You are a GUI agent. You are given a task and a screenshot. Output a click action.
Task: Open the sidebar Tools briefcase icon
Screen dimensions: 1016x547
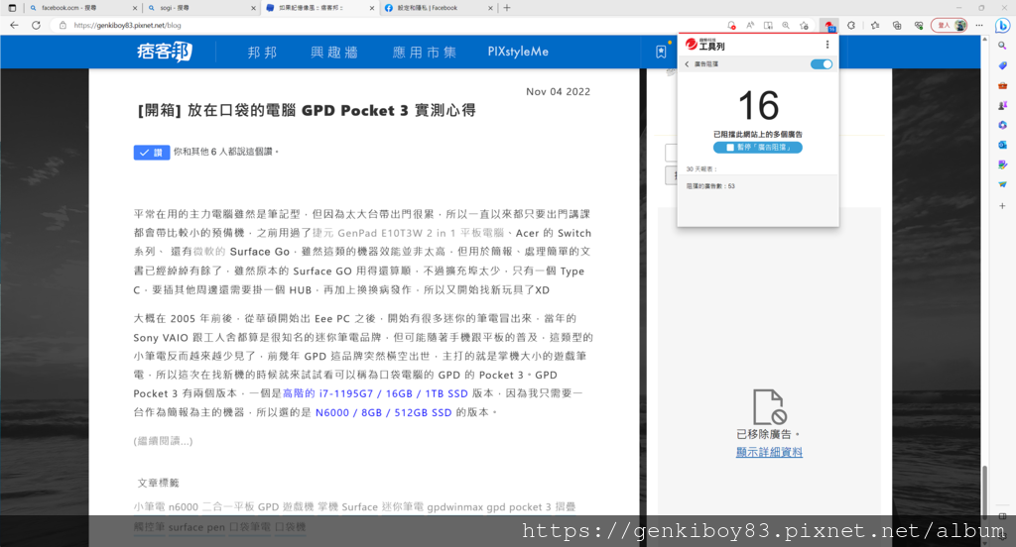(x=1002, y=85)
